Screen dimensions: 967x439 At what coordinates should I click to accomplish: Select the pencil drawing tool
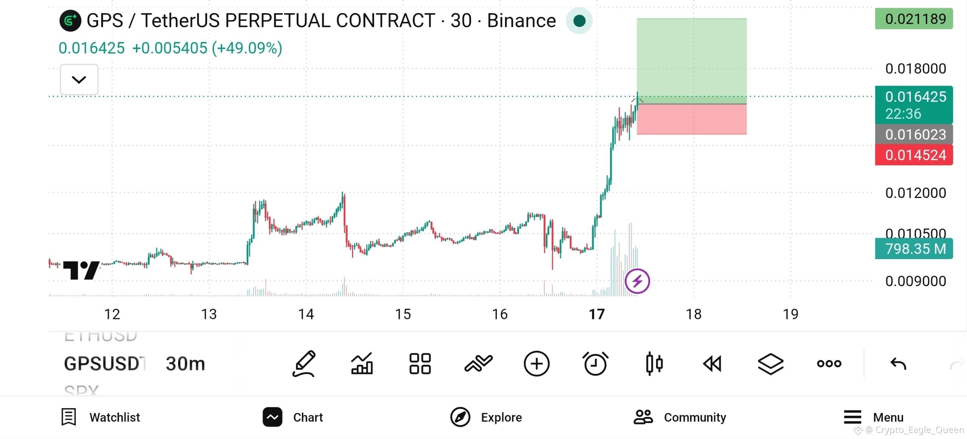pyautogui.click(x=304, y=364)
